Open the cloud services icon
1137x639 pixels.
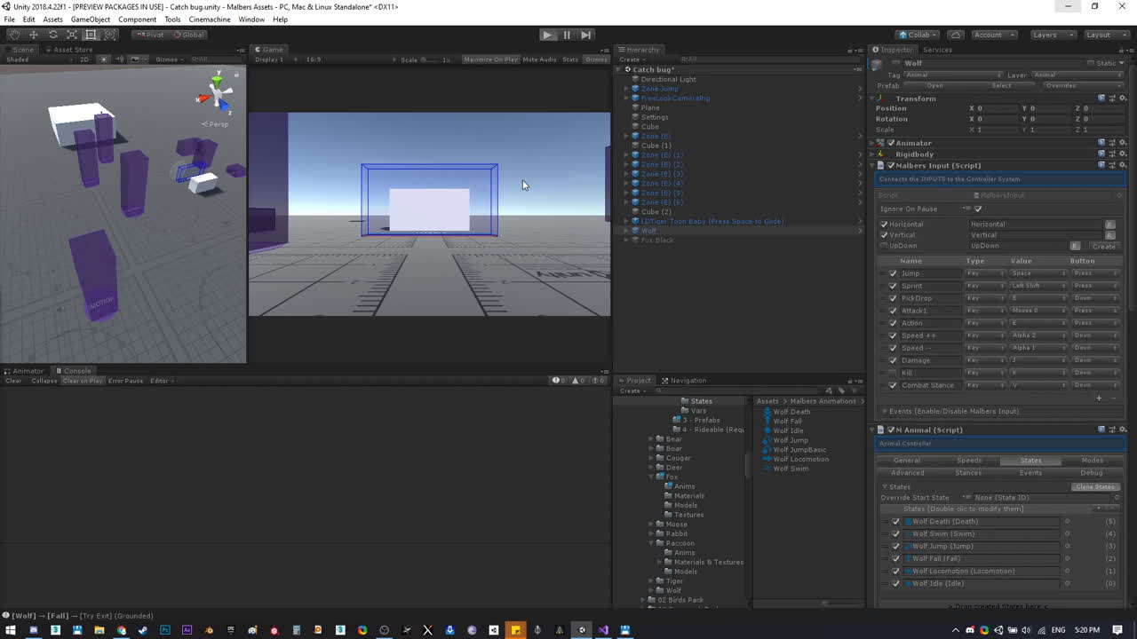pos(956,35)
